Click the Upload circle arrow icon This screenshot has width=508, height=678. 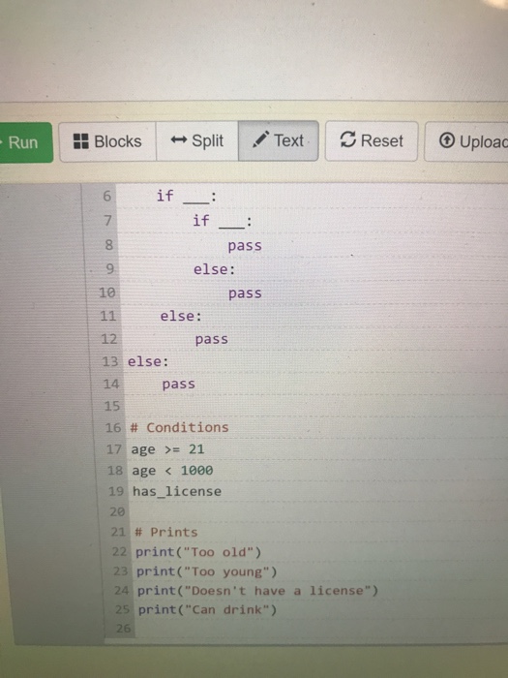point(447,140)
